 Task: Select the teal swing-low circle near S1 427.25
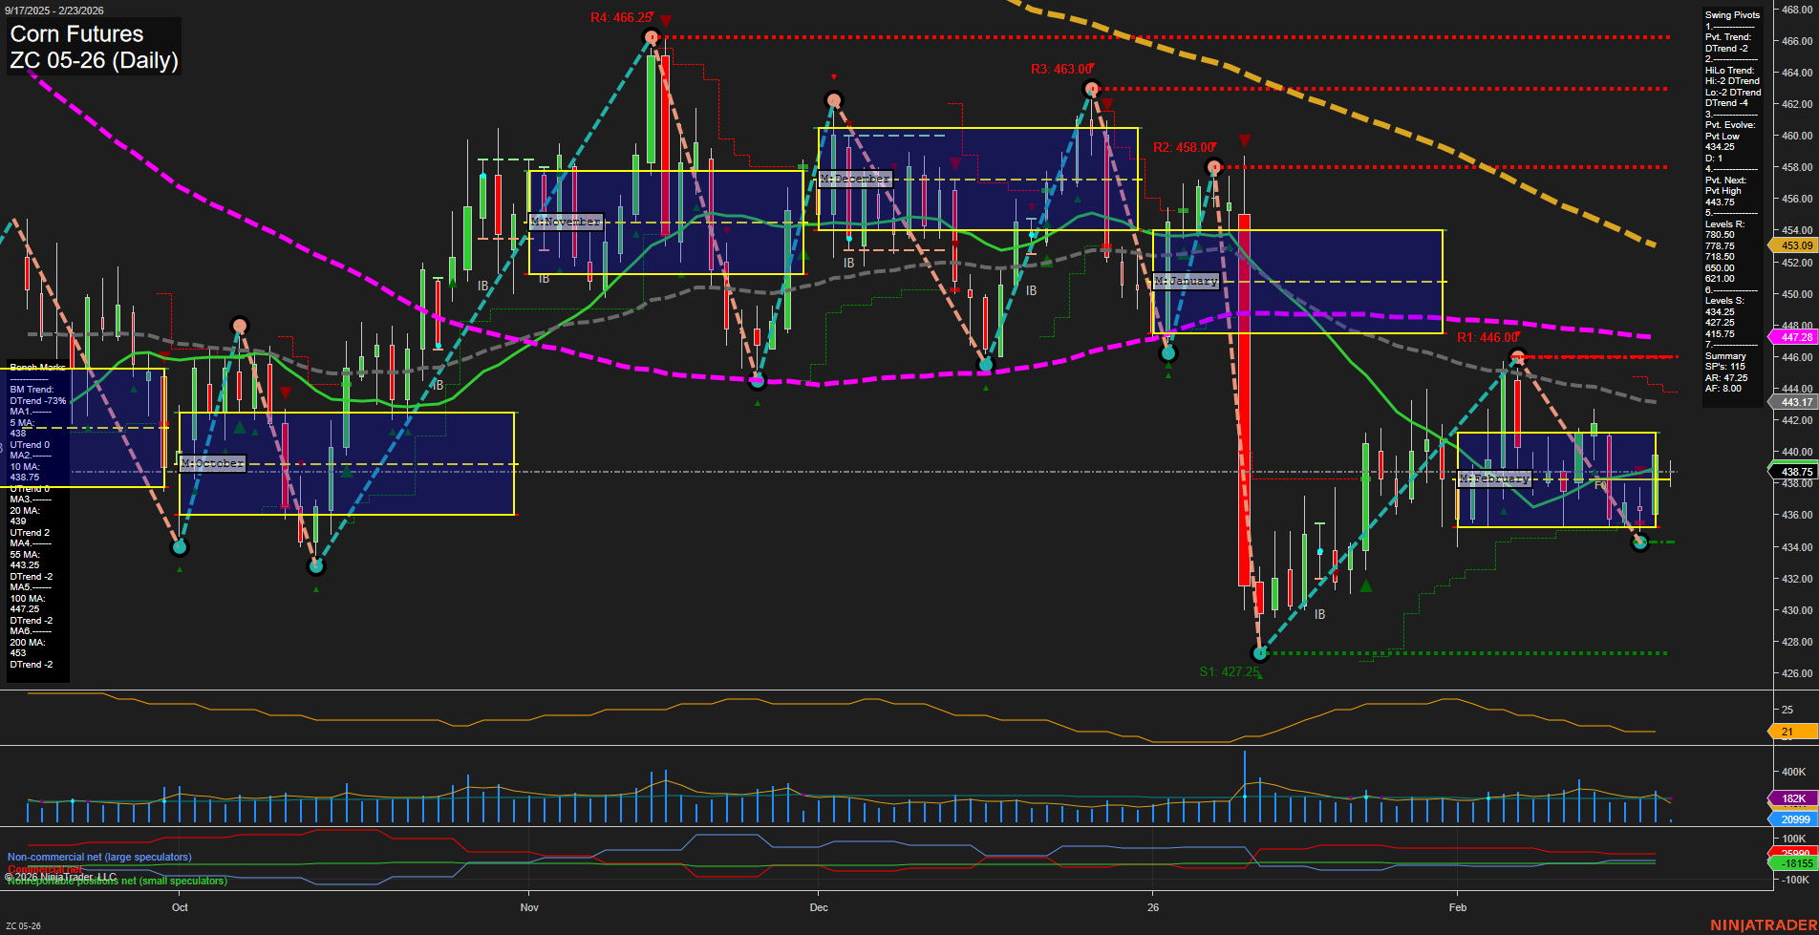pyautogui.click(x=1260, y=653)
